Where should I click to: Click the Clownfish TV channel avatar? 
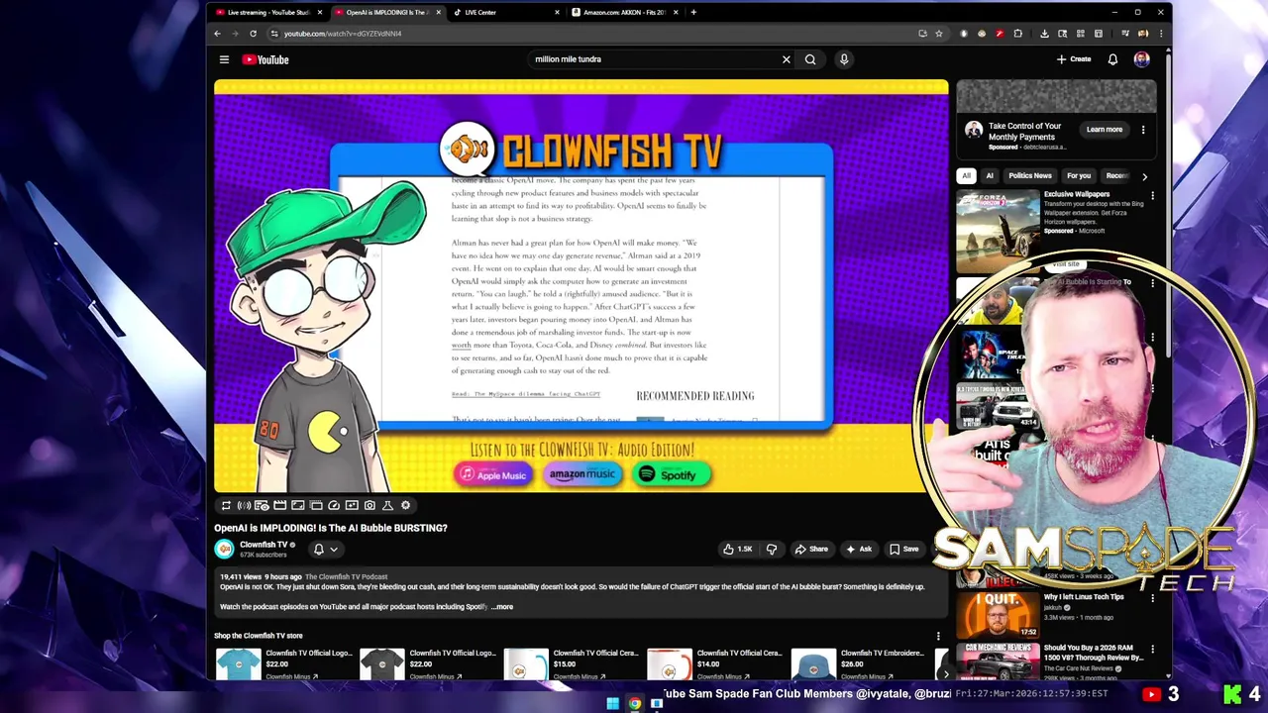(224, 549)
